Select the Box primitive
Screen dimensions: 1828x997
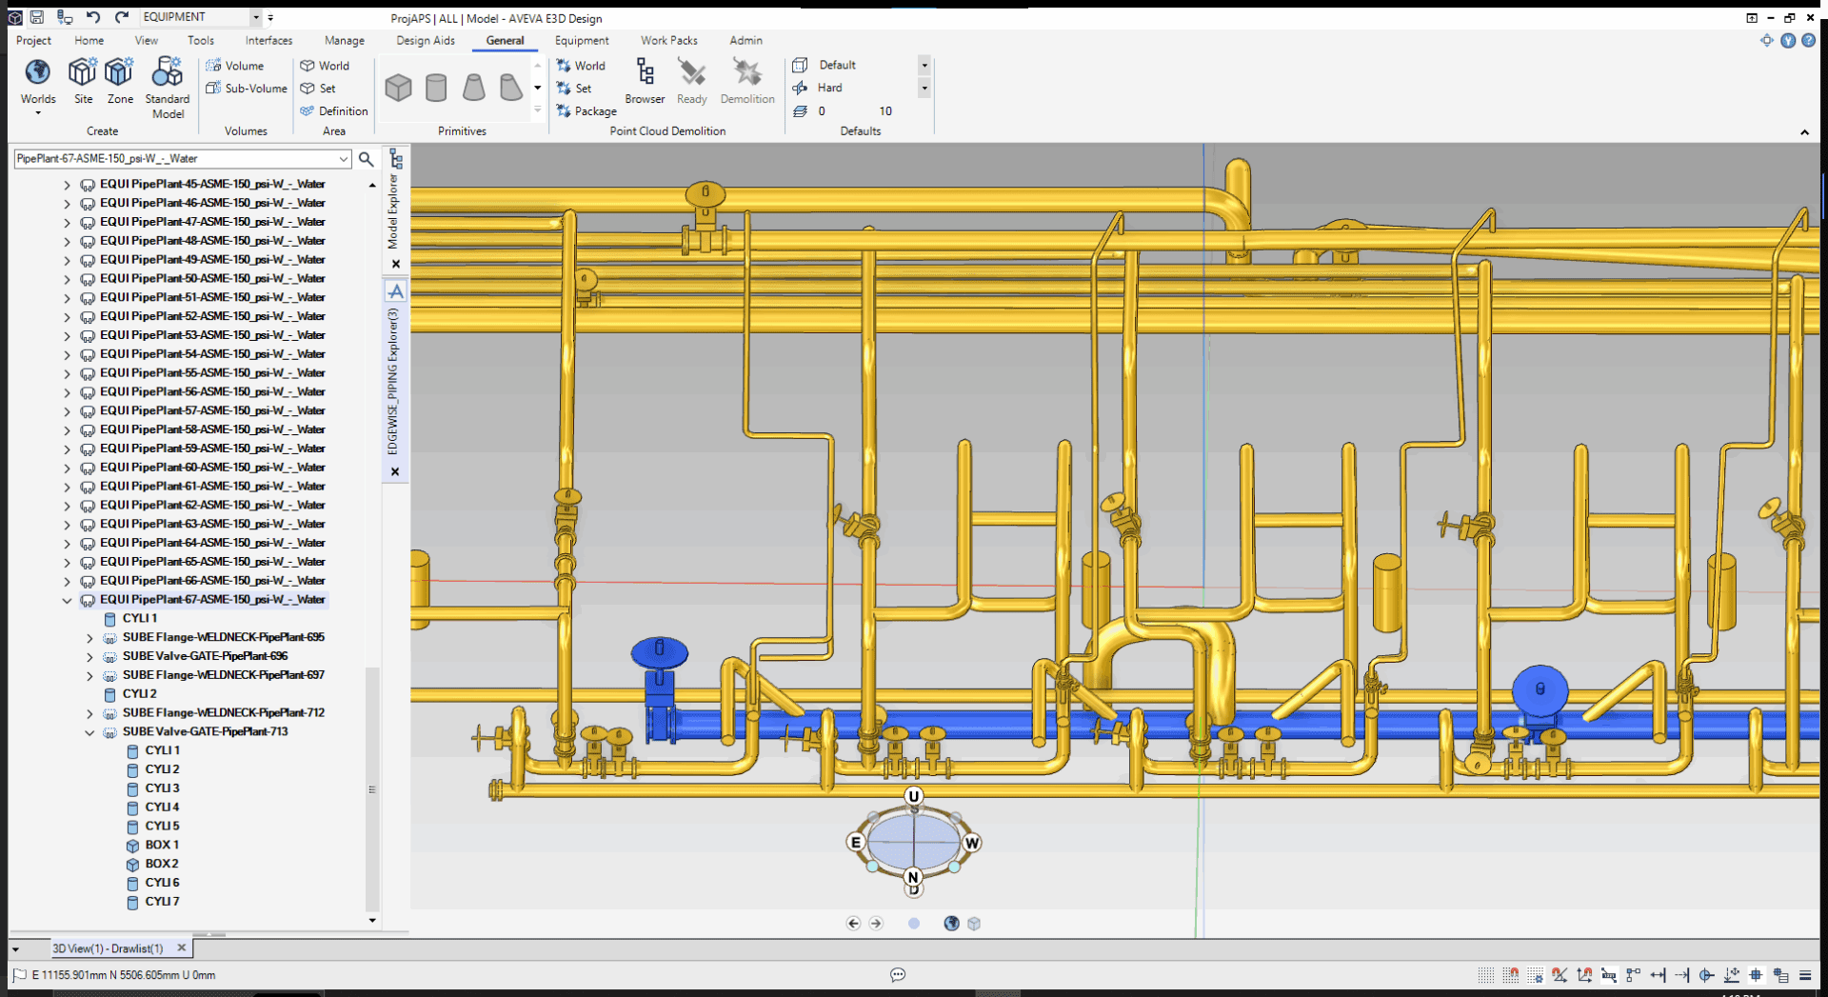click(398, 88)
